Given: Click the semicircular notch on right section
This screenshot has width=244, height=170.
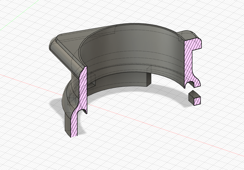Looking at the screenshot, I should click(x=190, y=84).
